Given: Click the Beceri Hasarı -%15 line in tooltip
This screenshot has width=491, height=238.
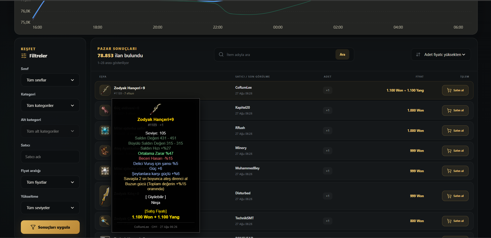Looking at the screenshot, I should [x=156, y=158].
